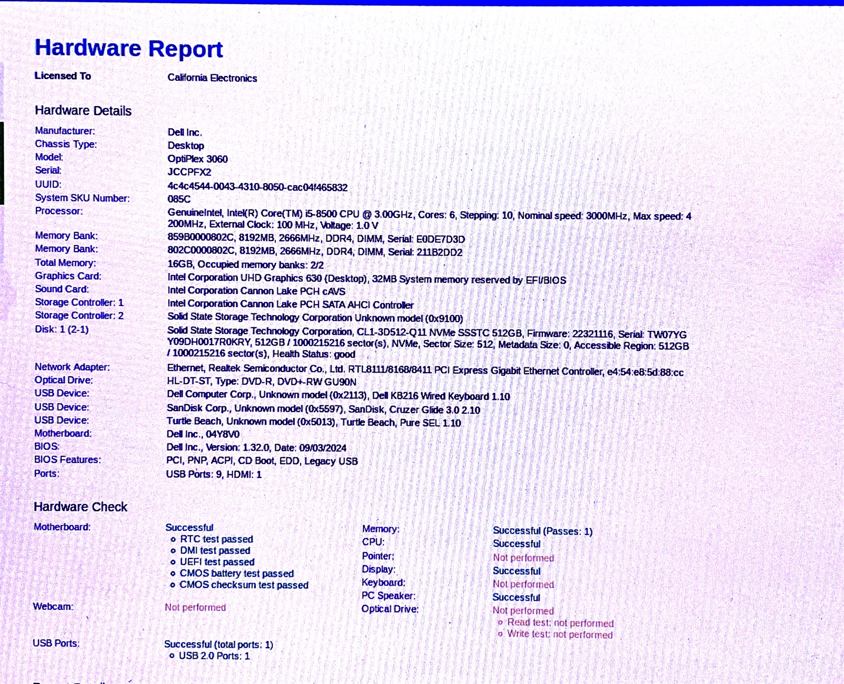
Task: Click the CMOS battery test passed item
Action: coord(236,574)
